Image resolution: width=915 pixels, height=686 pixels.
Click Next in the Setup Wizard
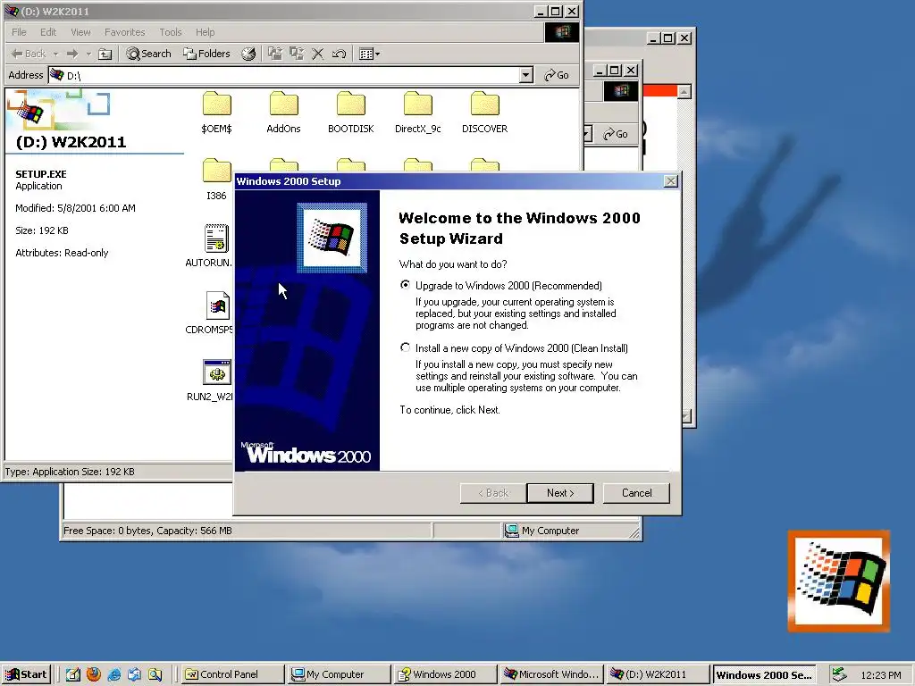560,493
